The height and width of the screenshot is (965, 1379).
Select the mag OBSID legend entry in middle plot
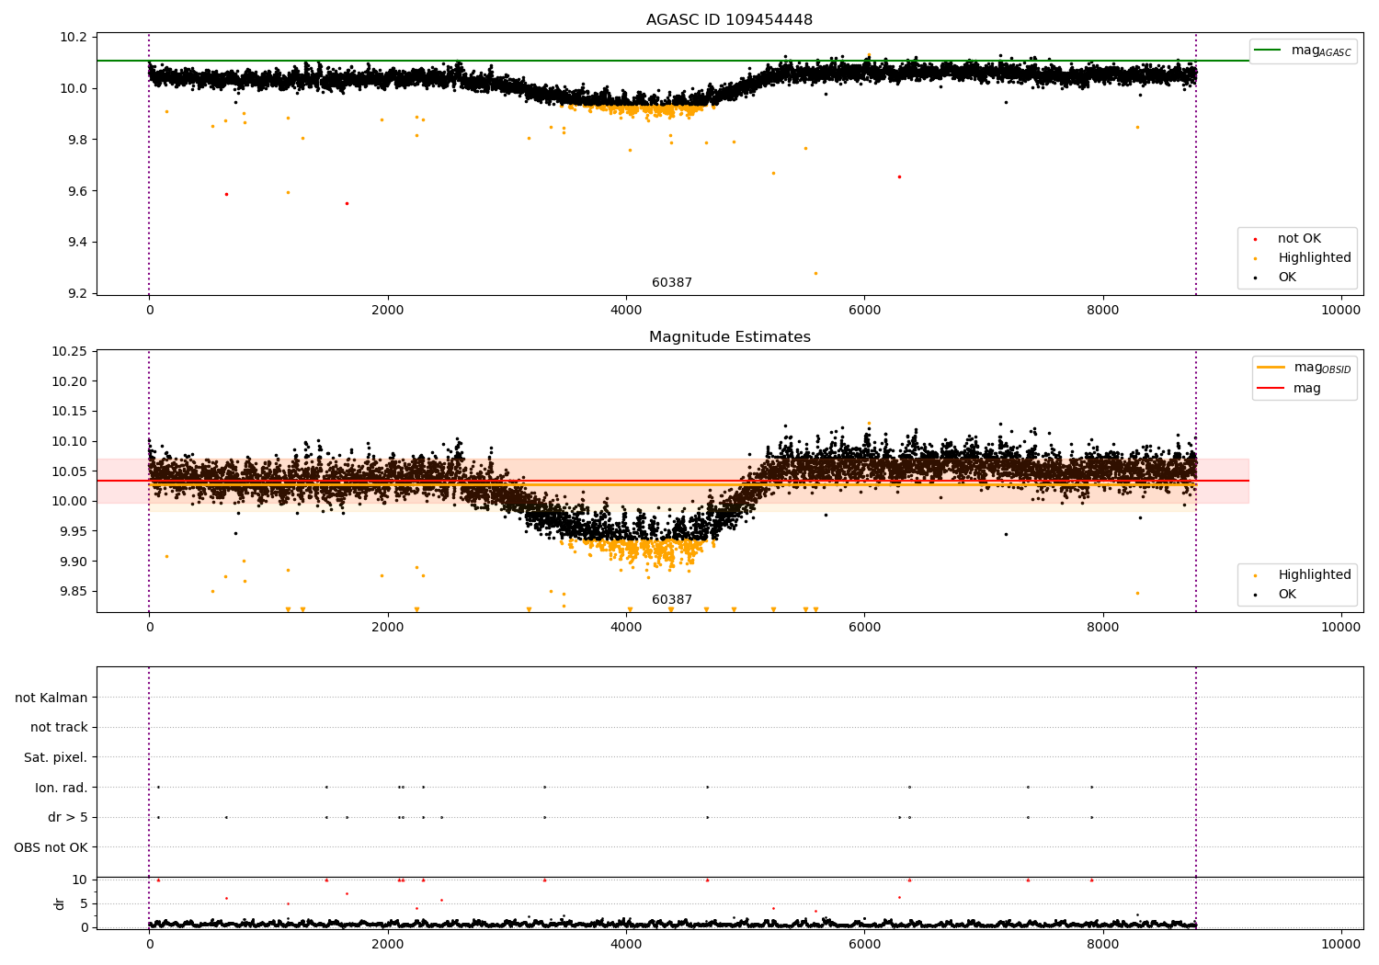tap(1305, 368)
